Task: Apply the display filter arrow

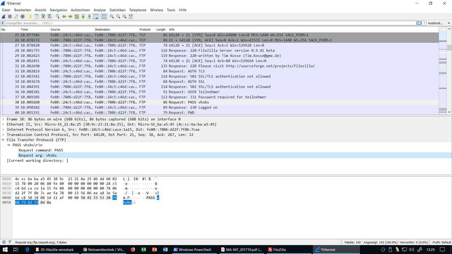Action: click(419, 23)
